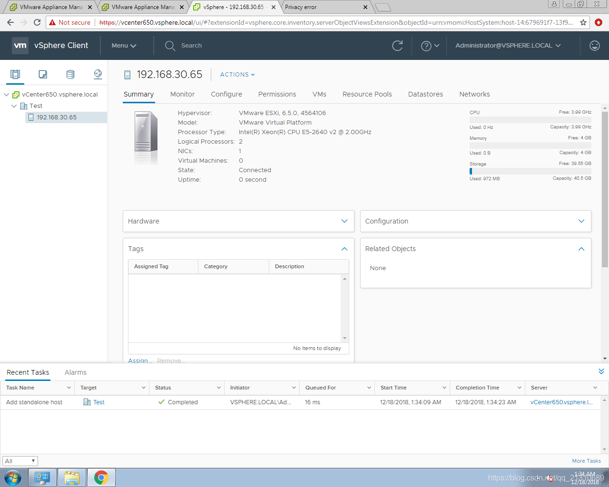The image size is (609, 487).
Task: Collapse the Related Objects panel
Action: [581, 249]
